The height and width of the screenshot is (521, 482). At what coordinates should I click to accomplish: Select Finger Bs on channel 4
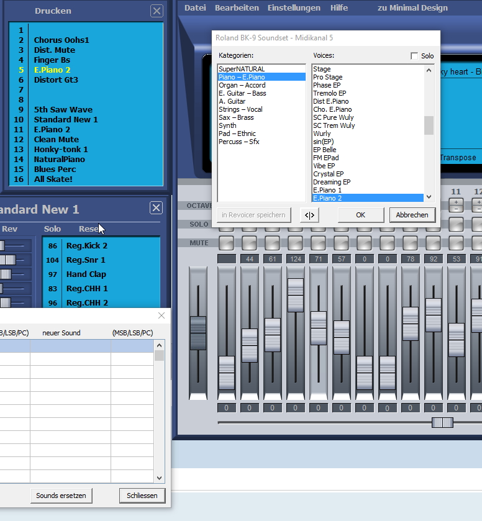click(52, 60)
